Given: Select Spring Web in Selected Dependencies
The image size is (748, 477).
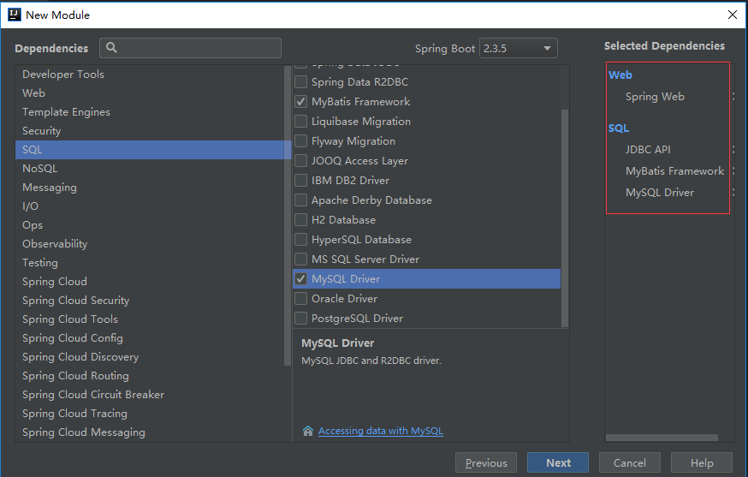Looking at the screenshot, I should point(655,97).
